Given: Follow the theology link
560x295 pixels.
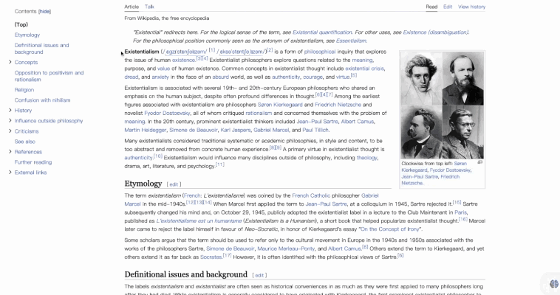Looking at the screenshot, I should (366, 158).
